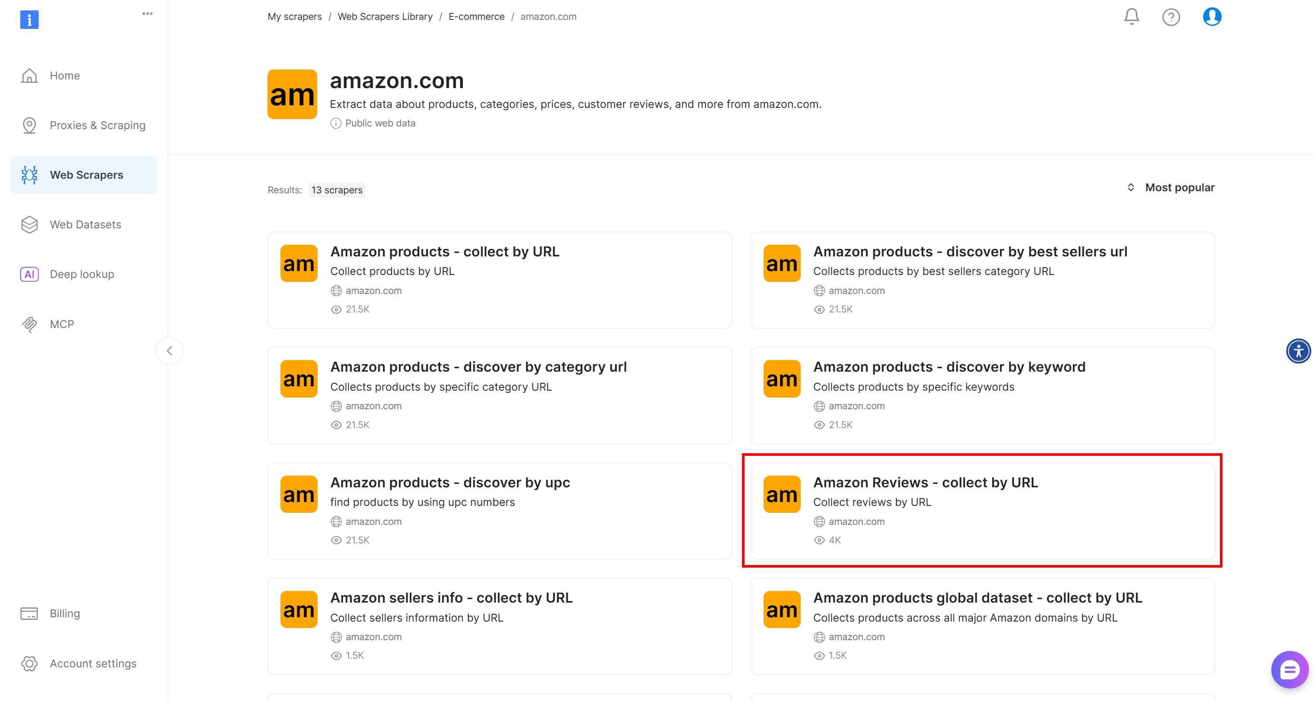The image size is (1315, 701).
Task: Select Proxies & Scraping in sidebar
Action: [x=97, y=125]
